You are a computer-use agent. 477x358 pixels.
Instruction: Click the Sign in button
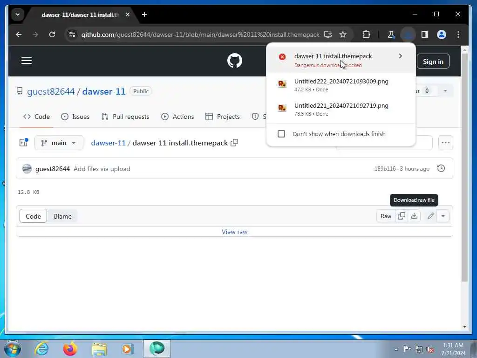[x=433, y=62]
